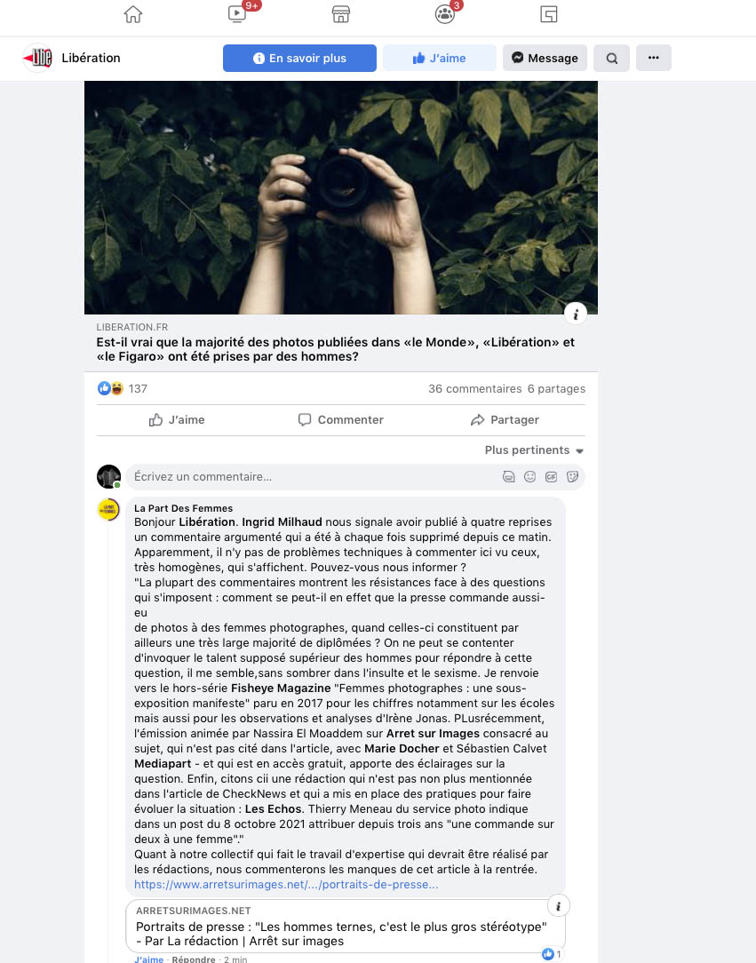Toggle the J'aime page like button
This screenshot has height=963, width=756.
tap(439, 58)
